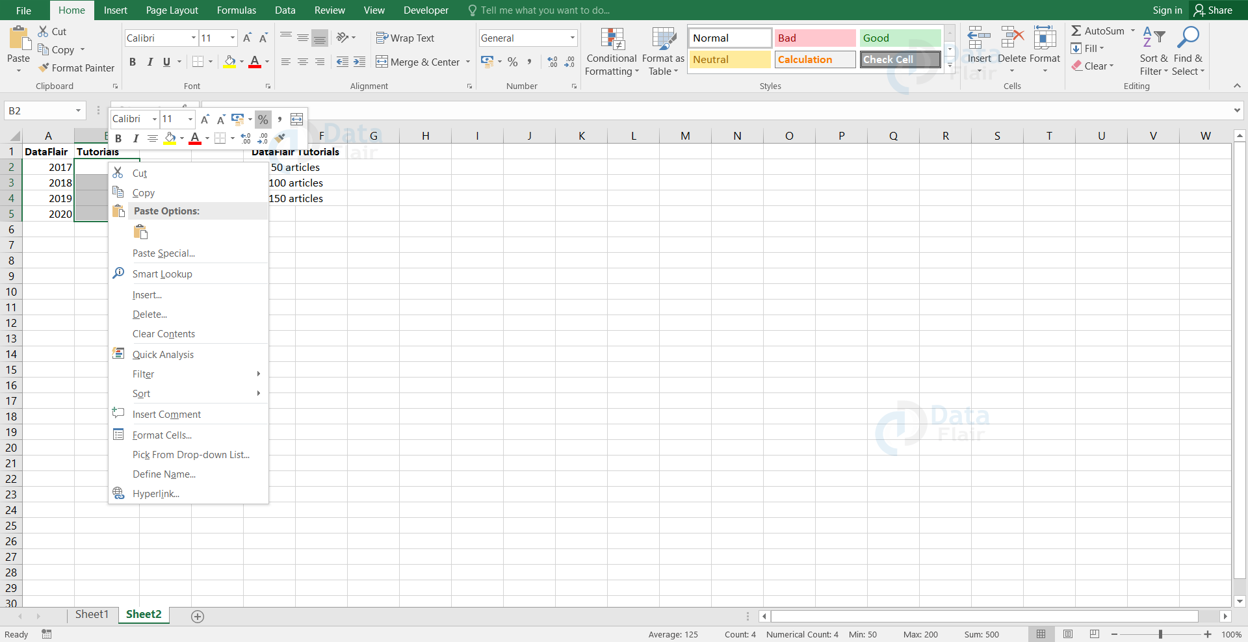Click Clear Contents in context menu
This screenshot has width=1248, height=642.
click(188, 334)
